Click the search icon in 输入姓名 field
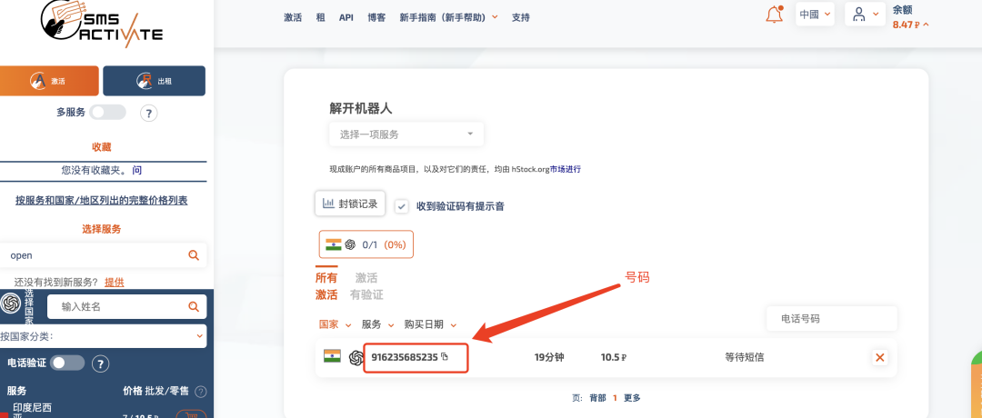Image resolution: width=982 pixels, height=418 pixels. [x=194, y=306]
